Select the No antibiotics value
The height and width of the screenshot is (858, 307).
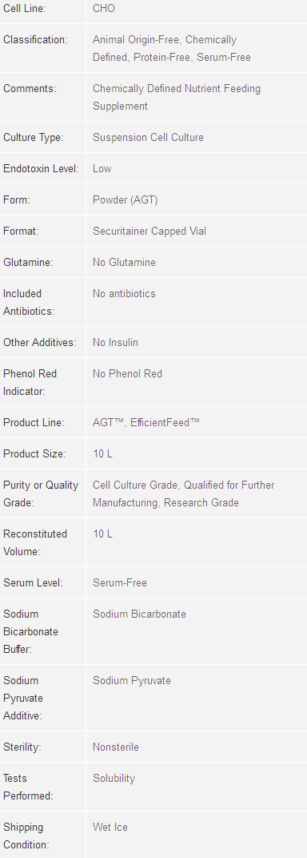tap(124, 293)
